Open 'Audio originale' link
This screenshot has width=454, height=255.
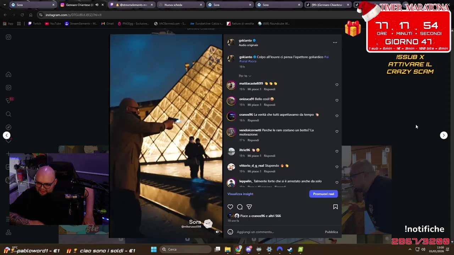(x=248, y=45)
